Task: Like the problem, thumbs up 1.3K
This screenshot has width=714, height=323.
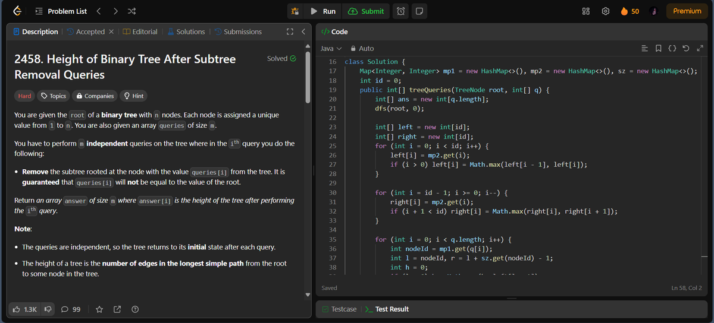Action: coord(25,309)
